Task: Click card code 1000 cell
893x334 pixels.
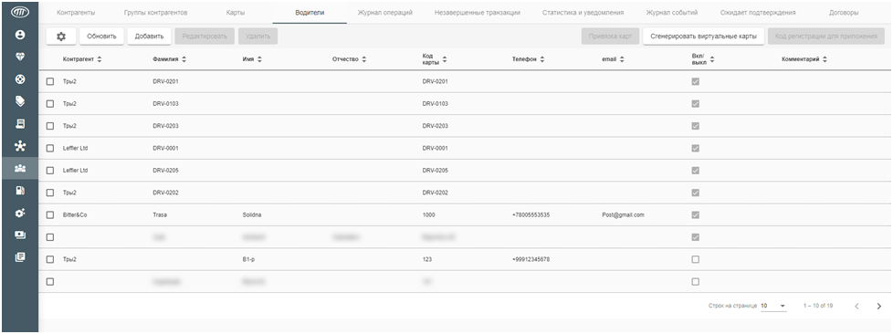Action: click(x=428, y=215)
